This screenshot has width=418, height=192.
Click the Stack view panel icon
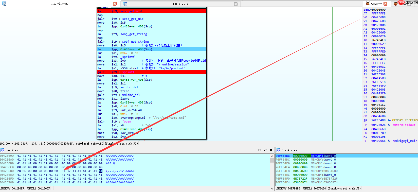278,150
